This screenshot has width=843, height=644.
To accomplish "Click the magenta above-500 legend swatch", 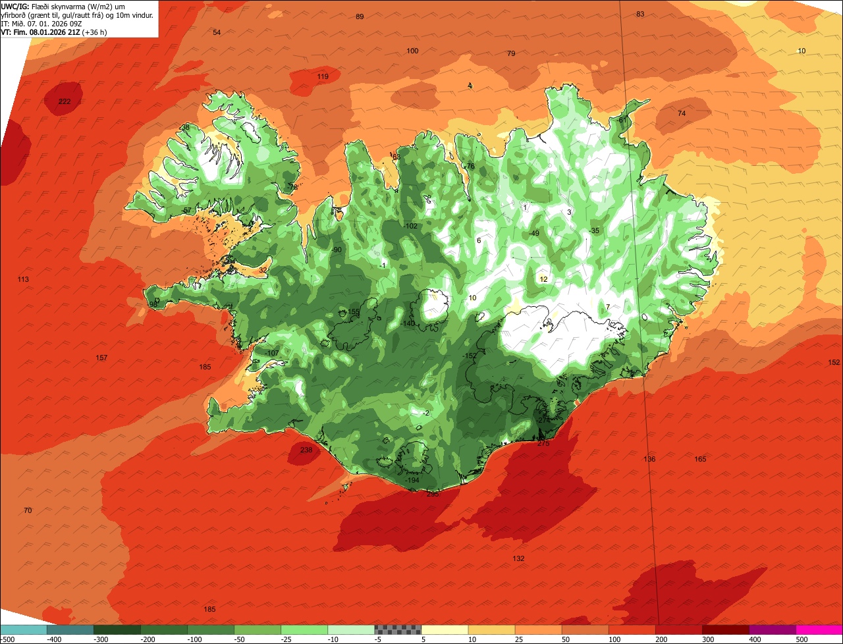I will (819, 630).
